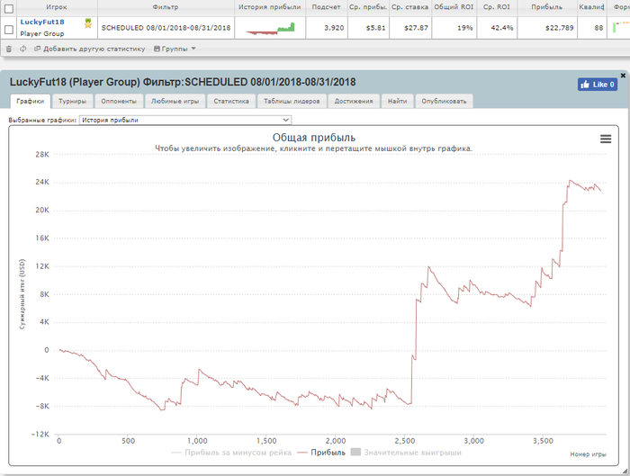Sort by the Общий ROI column header
This screenshot has height=476, width=630.
point(454,7)
